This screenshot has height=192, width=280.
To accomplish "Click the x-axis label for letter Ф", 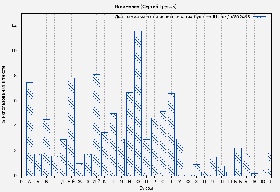I will pos(188,182).
